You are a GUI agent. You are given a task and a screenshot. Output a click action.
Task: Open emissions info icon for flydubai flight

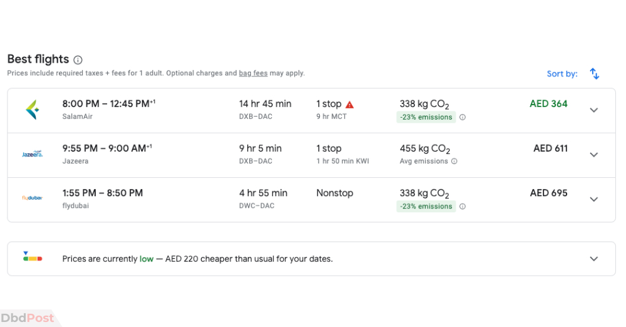pos(463,206)
